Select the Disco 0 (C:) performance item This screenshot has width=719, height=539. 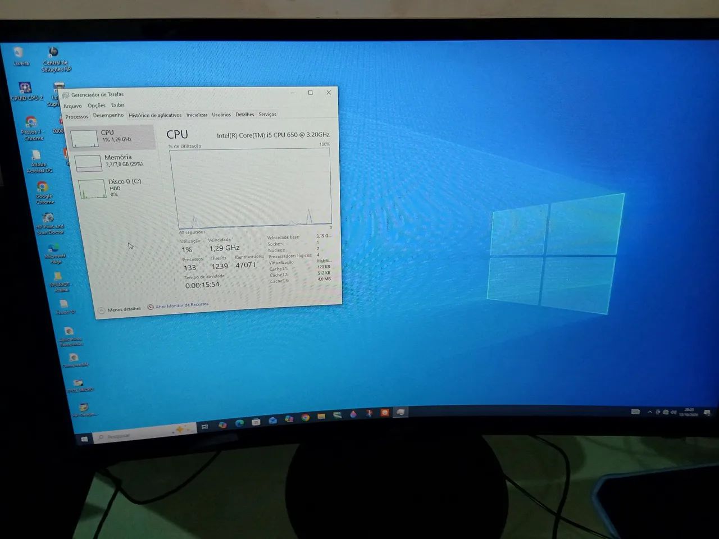(x=117, y=188)
